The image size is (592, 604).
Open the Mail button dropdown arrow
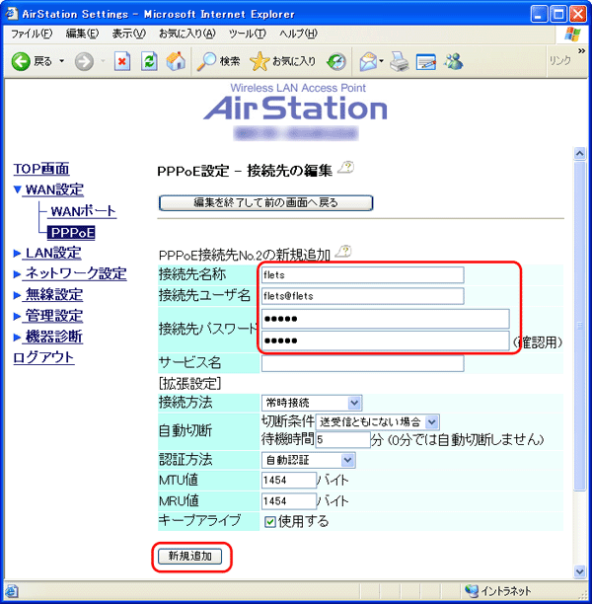[x=381, y=61]
